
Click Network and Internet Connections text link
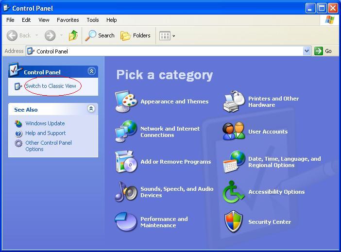click(170, 132)
